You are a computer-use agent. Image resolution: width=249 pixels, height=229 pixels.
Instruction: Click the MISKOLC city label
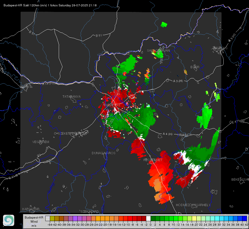coord(221,48)
